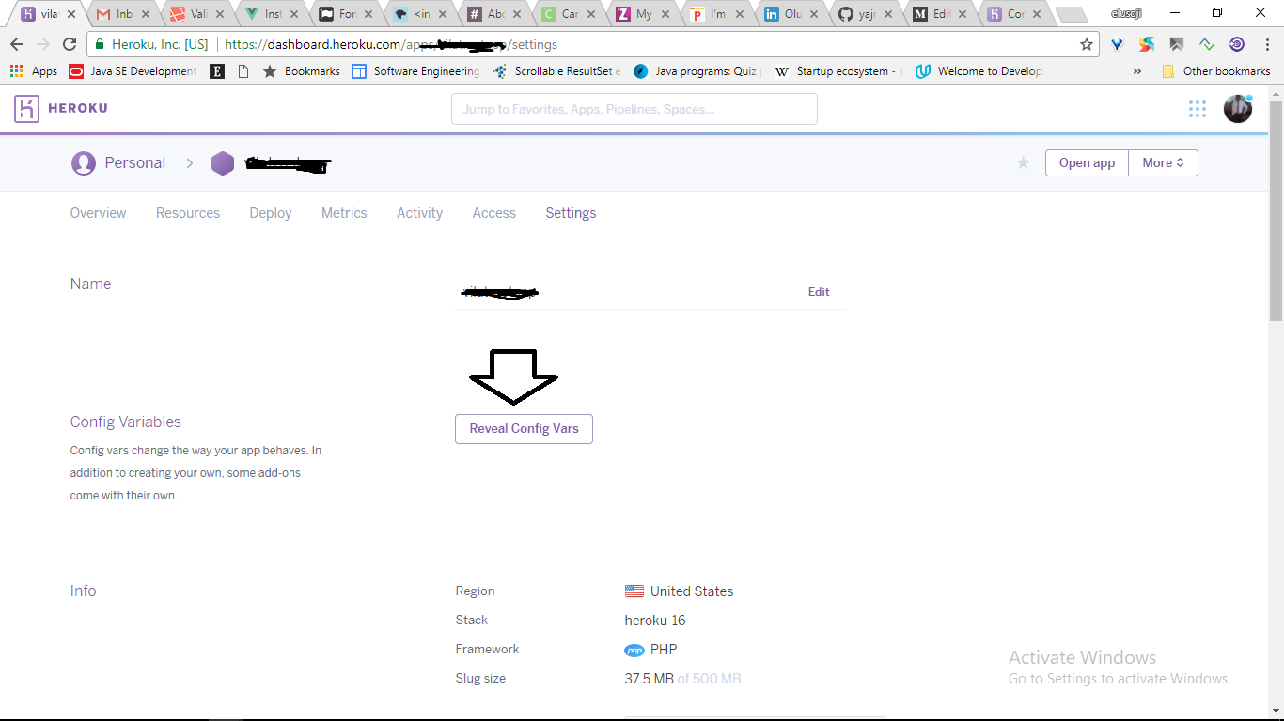Close the active Heroku vila tab

pos(70,15)
